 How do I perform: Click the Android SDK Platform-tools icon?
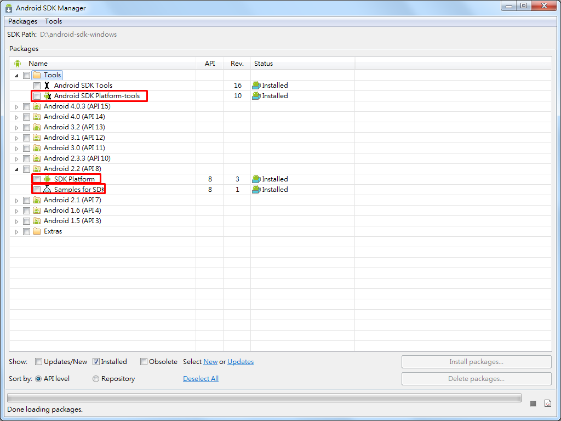pos(48,96)
